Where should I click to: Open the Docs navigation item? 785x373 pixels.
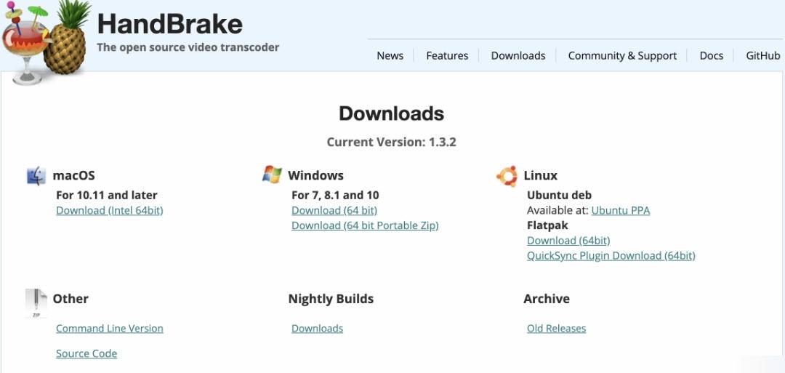coord(712,55)
